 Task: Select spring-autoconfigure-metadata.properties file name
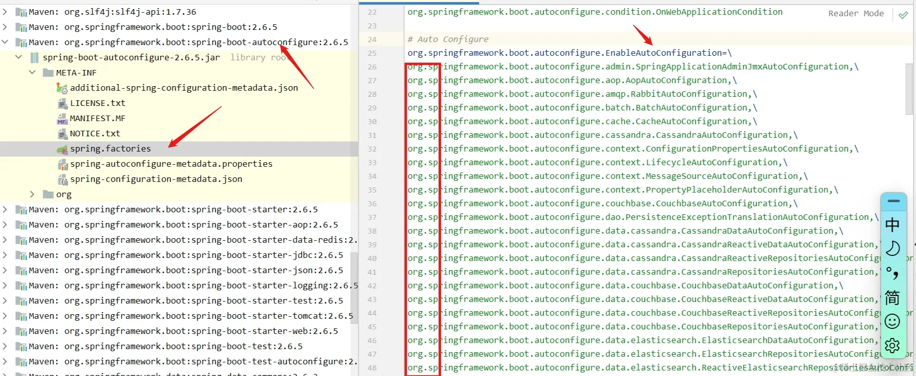(x=171, y=164)
